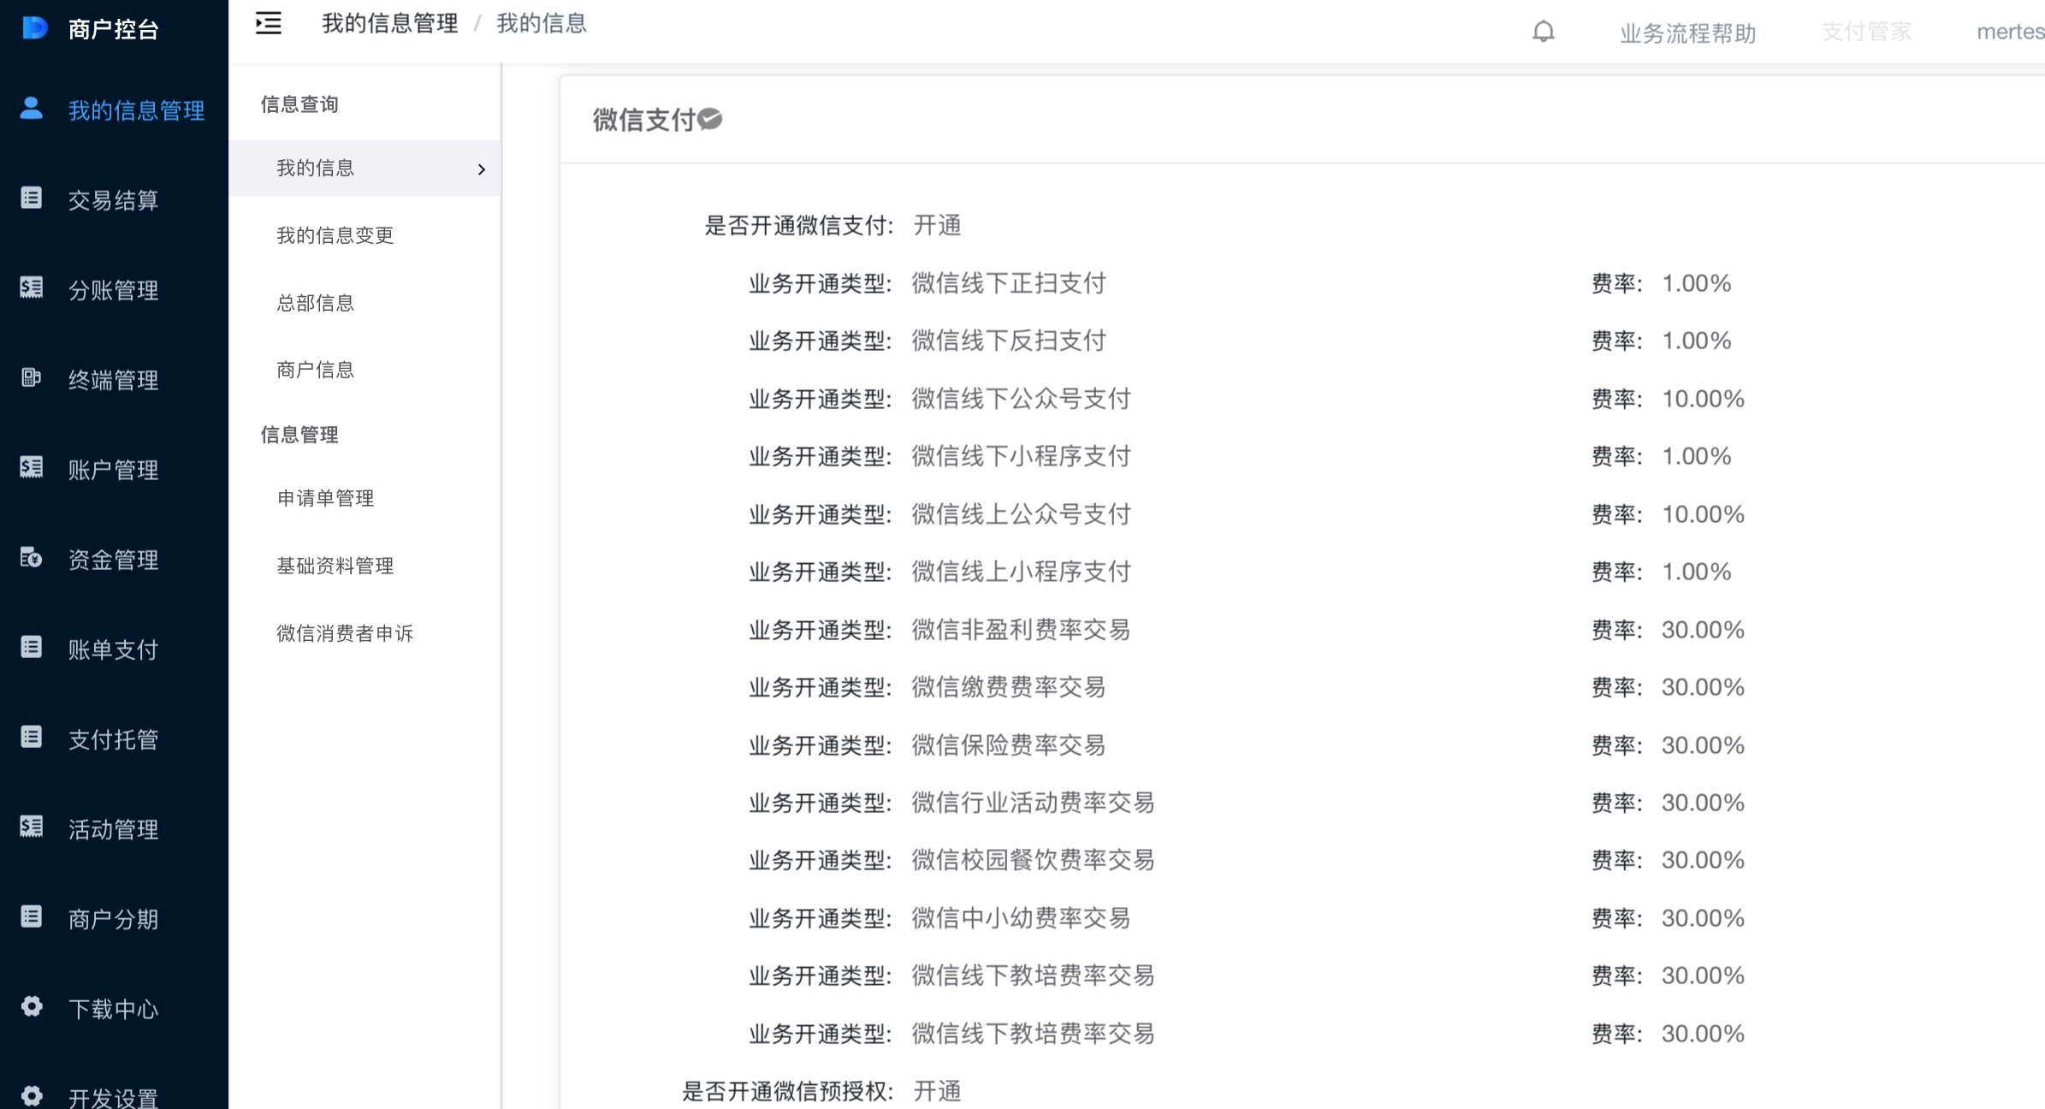Click the 商户控台 logo icon

coord(34,28)
